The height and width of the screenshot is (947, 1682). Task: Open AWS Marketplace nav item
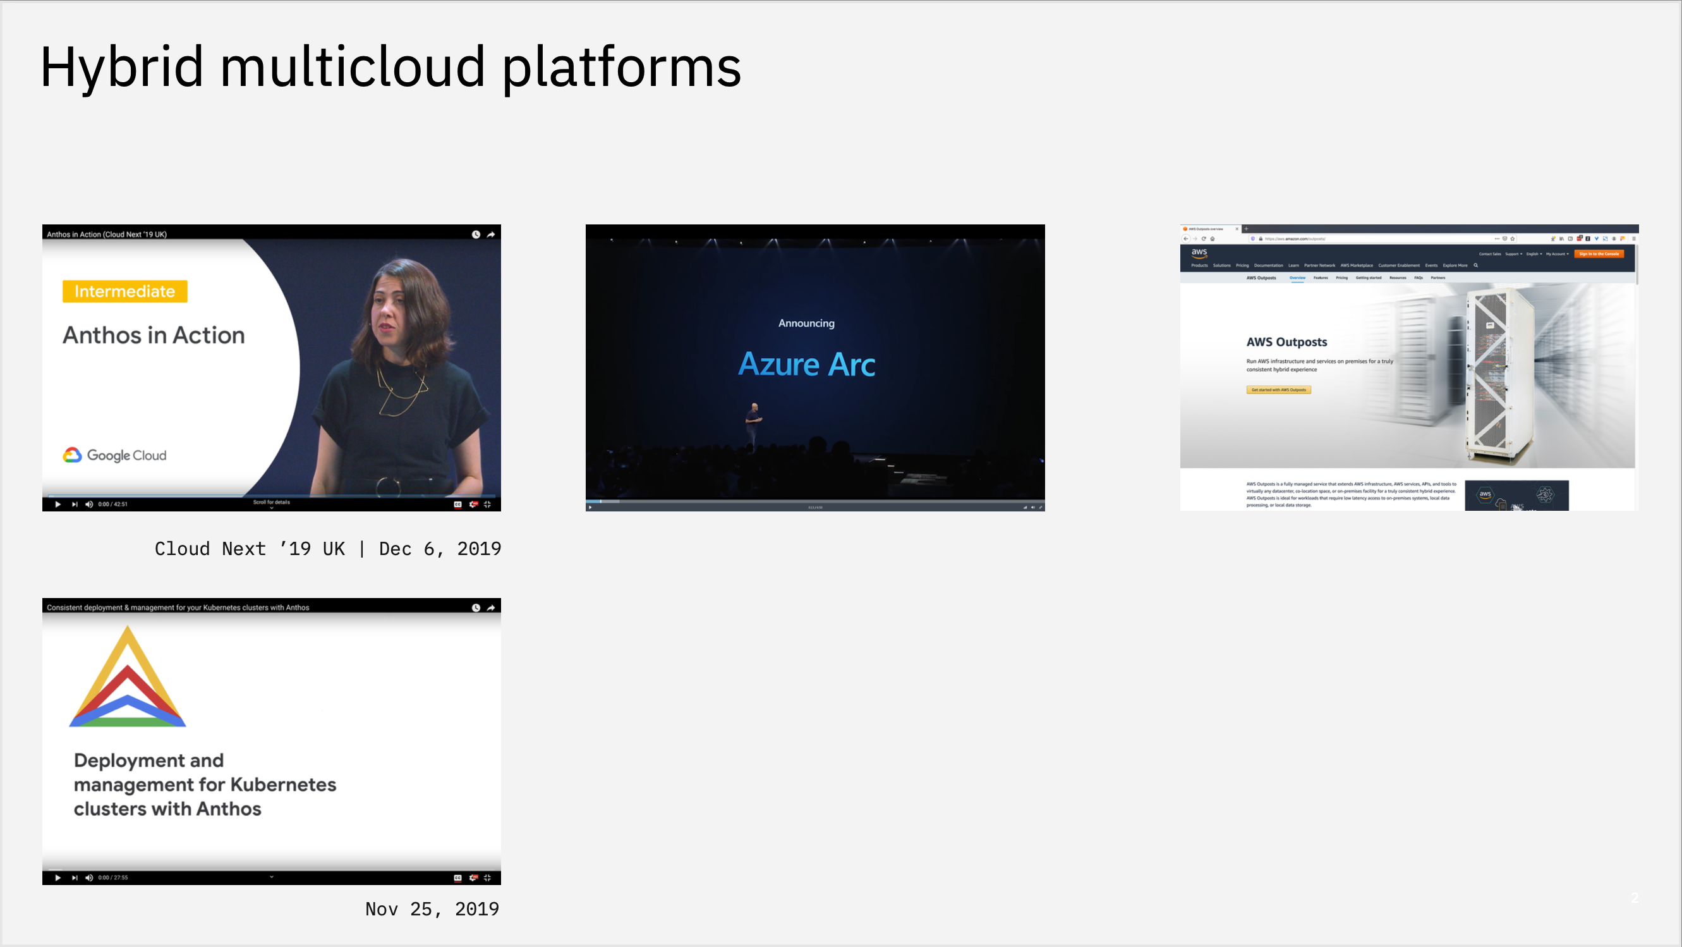pos(1357,265)
